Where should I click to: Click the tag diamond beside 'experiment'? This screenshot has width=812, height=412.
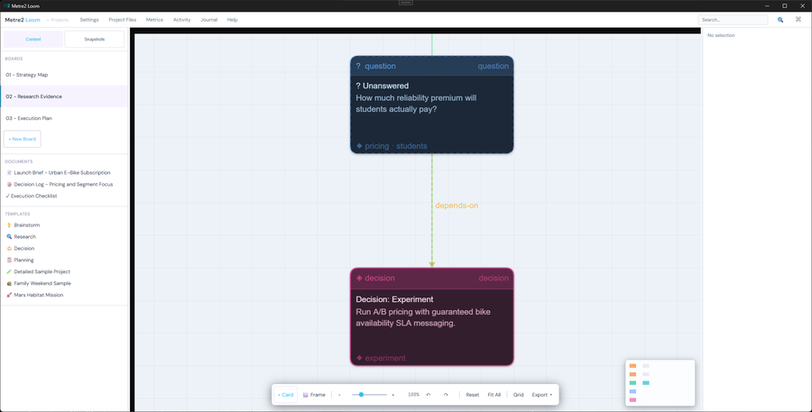359,358
